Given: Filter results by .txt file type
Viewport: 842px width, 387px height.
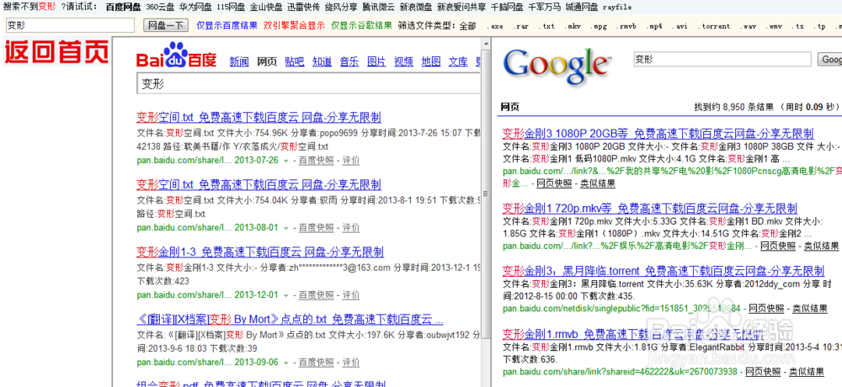Looking at the screenshot, I should pos(546,26).
